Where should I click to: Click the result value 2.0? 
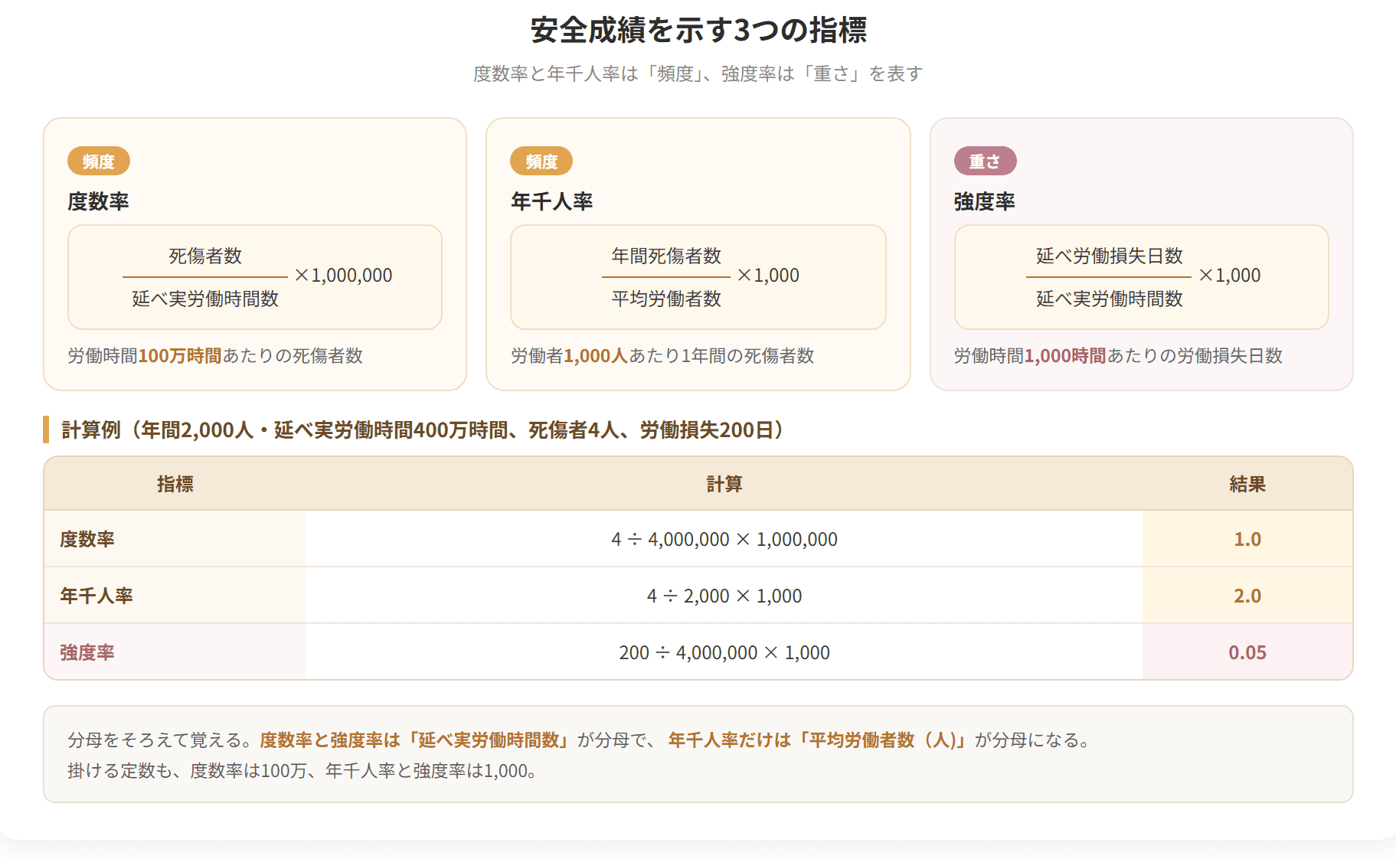coord(1247,596)
